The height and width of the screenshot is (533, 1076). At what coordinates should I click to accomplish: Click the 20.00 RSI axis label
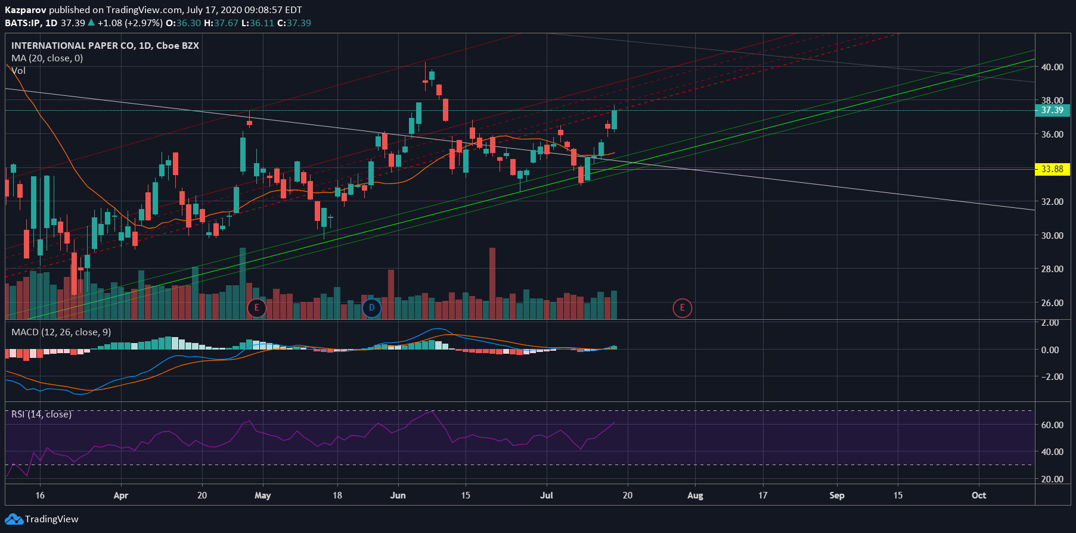tap(1052, 479)
